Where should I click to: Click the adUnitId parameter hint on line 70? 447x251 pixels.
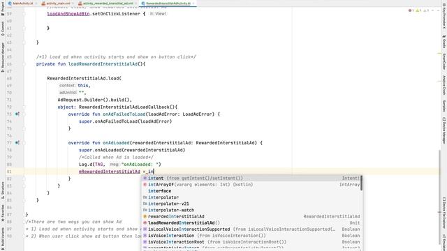(x=68, y=93)
